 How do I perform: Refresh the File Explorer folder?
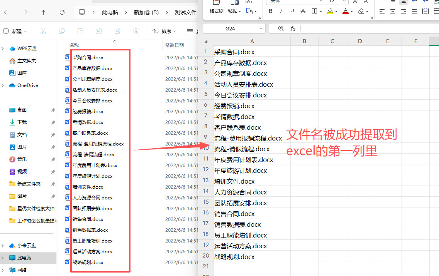[x=62, y=12]
